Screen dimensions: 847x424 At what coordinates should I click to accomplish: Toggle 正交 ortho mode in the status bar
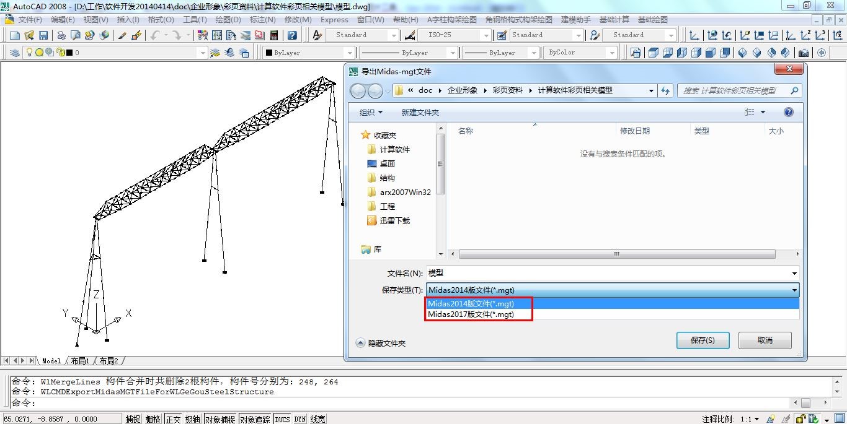(173, 419)
